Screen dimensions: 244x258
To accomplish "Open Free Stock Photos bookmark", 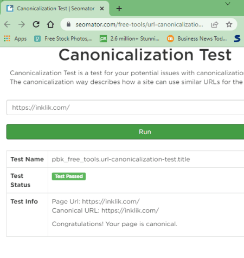I will (x=63, y=38).
